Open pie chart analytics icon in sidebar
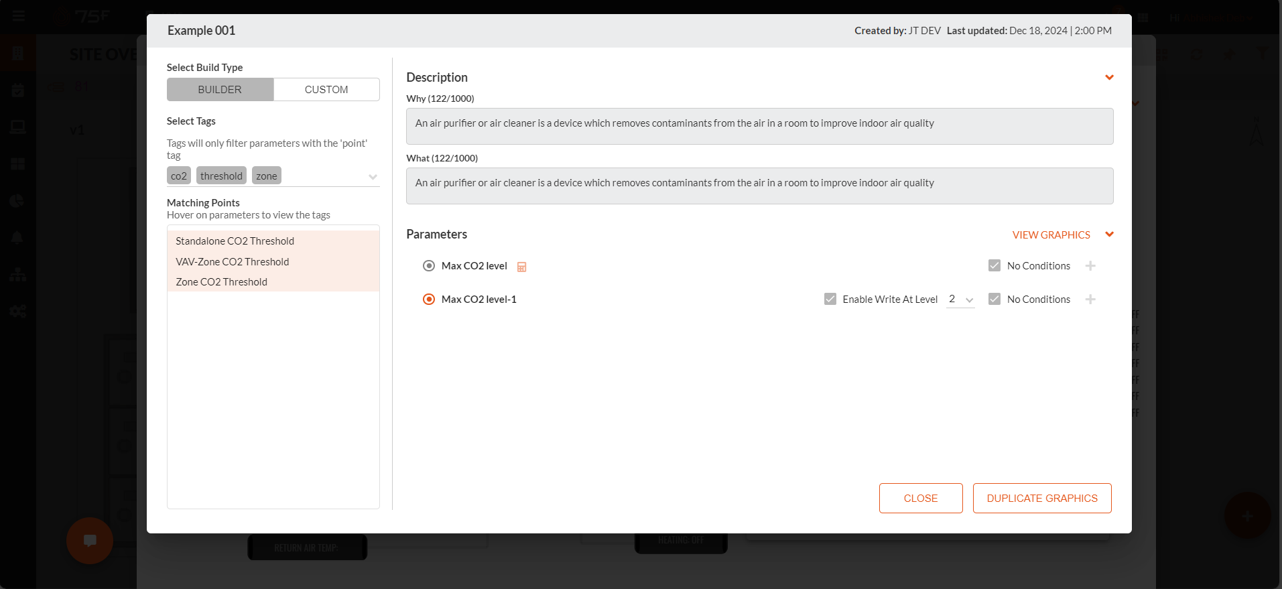 click(x=17, y=201)
